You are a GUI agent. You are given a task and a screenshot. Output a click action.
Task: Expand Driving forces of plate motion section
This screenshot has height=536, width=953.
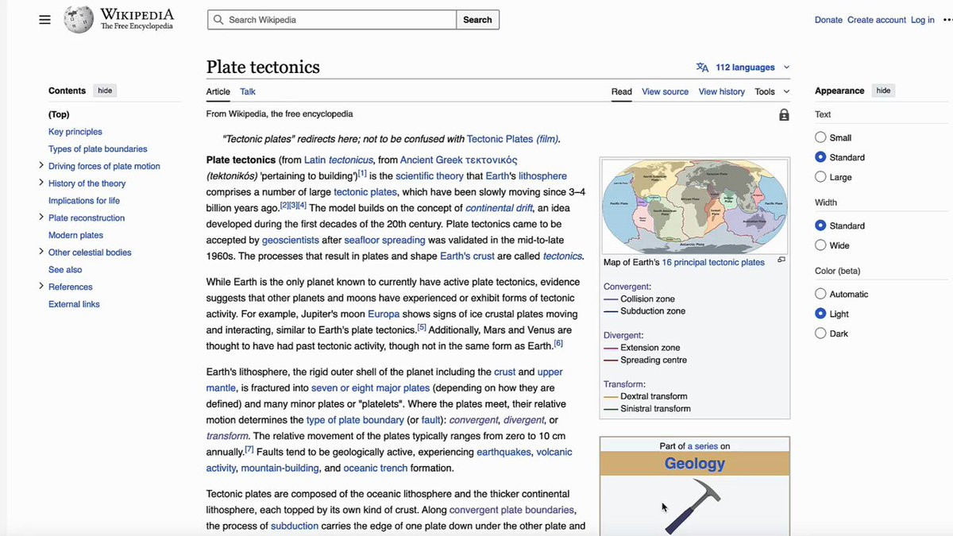pos(41,166)
